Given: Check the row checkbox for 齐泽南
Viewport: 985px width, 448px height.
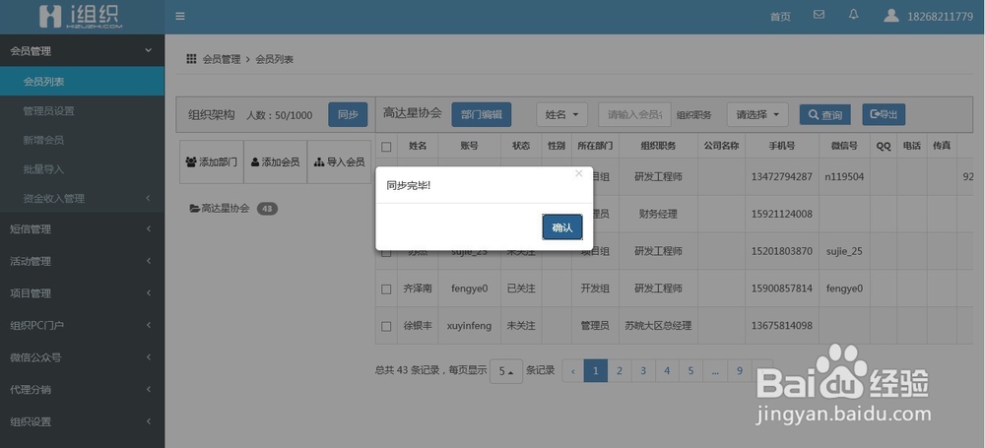Looking at the screenshot, I should [386, 289].
